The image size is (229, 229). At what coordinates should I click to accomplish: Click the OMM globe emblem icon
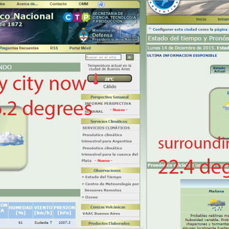coord(101,4)
